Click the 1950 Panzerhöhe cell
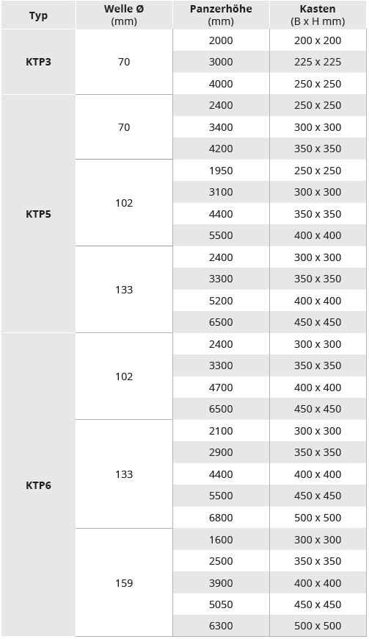The width and height of the screenshot is (369, 639). point(221,171)
